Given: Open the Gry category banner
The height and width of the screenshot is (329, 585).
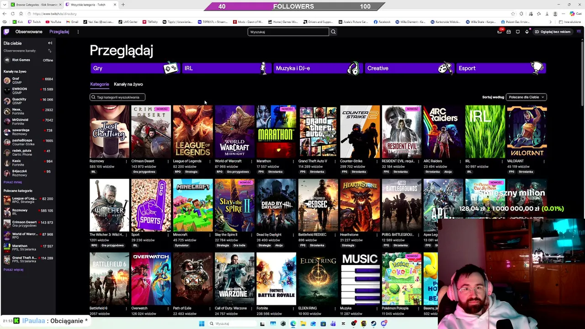Looking at the screenshot, I should coord(135,68).
